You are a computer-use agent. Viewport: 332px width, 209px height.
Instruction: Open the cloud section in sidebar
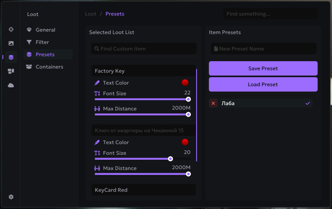(x=11, y=85)
